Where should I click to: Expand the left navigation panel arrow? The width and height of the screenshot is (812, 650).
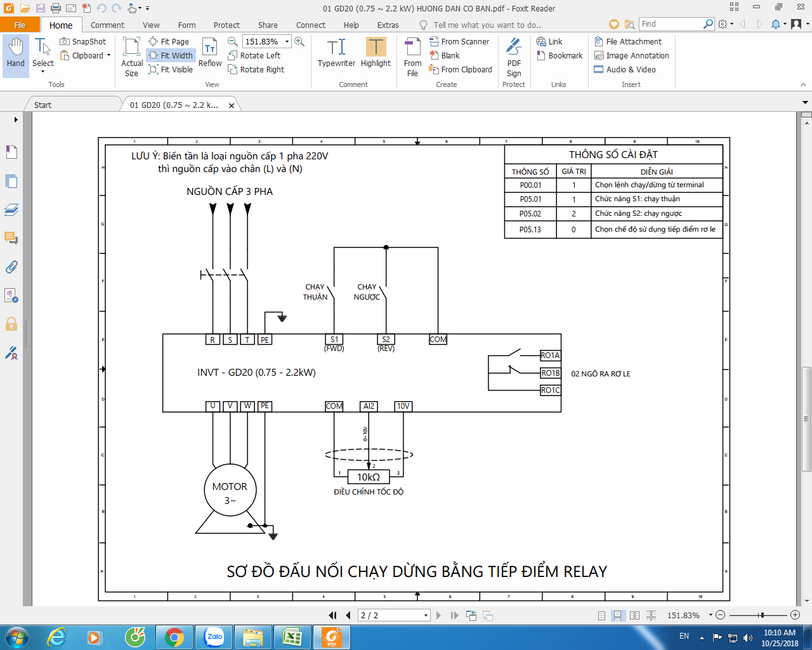[x=16, y=119]
